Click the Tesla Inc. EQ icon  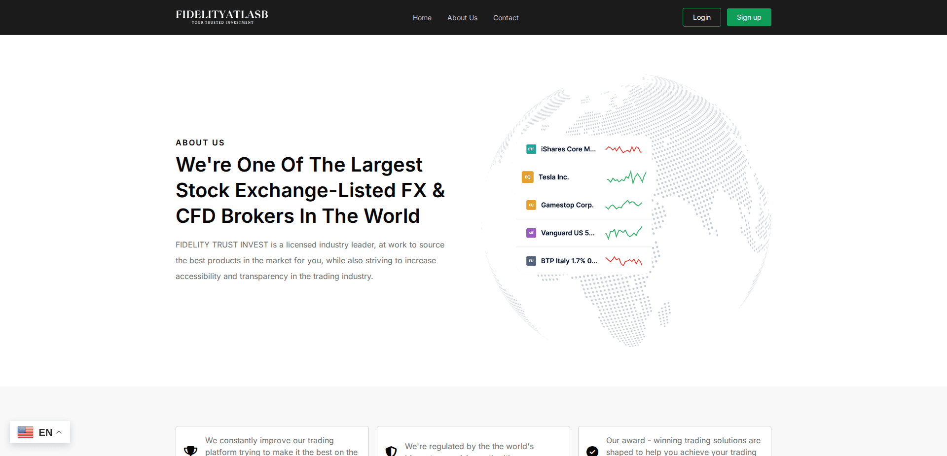click(528, 177)
